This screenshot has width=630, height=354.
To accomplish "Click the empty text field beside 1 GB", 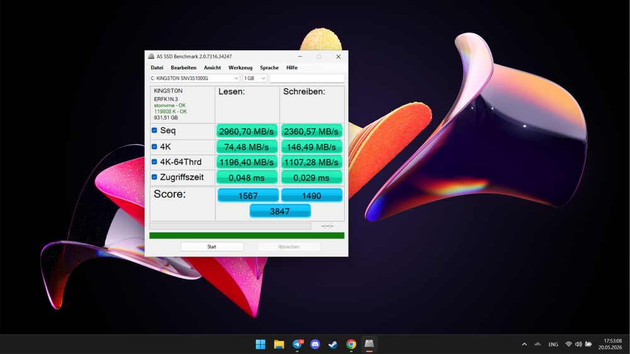I will (307, 78).
